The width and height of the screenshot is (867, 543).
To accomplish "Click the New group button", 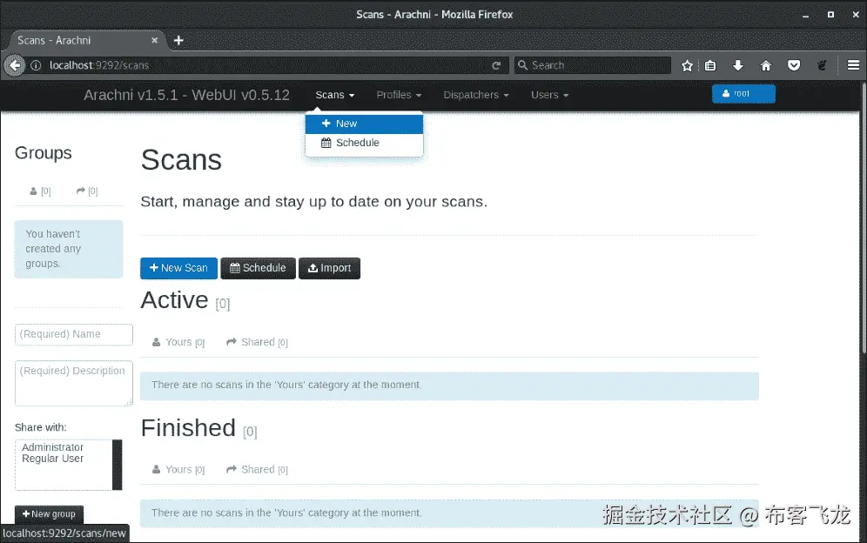I will [x=49, y=514].
